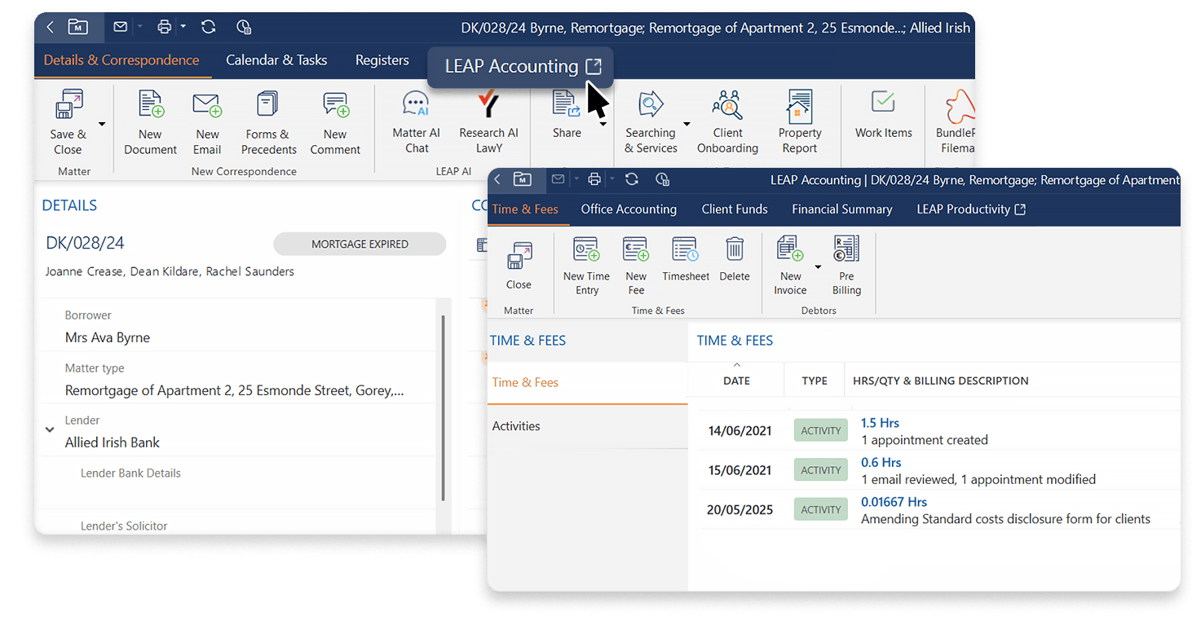This screenshot has height=625, width=1201.
Task: Open the email dropdown arrow in the matter window
Action: click(x=139, y=27)
